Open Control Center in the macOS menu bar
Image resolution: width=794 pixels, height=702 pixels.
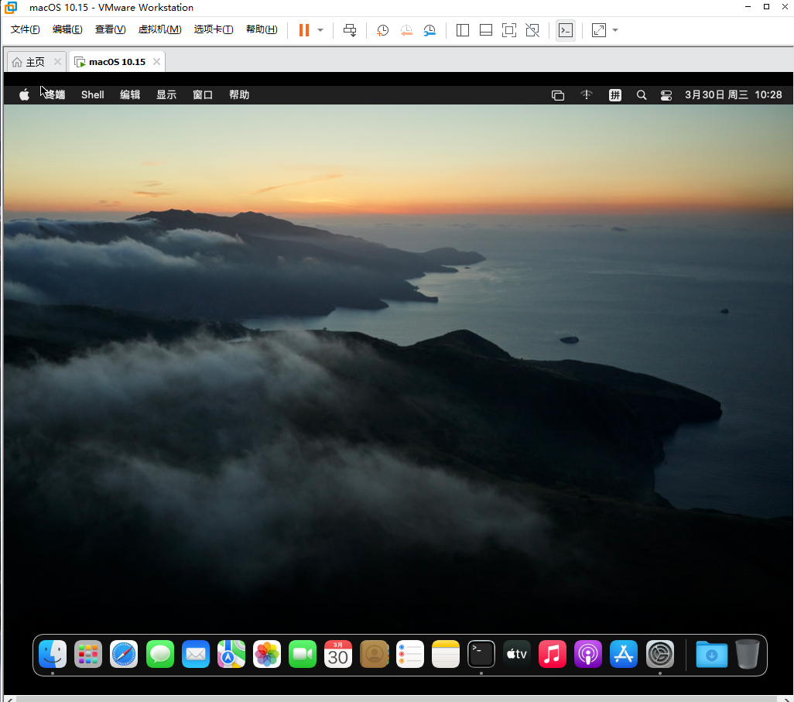coord(666,95)
